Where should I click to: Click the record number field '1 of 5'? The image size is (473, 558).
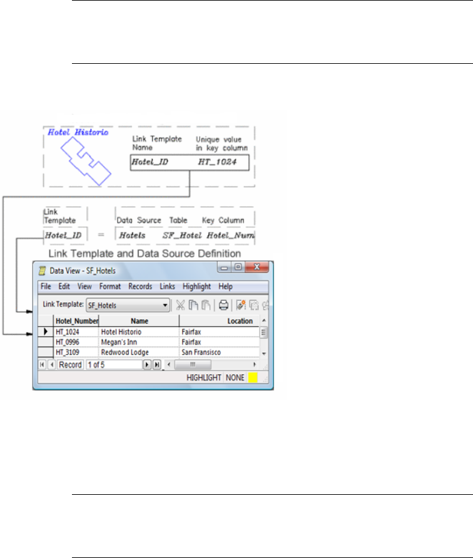114,365
